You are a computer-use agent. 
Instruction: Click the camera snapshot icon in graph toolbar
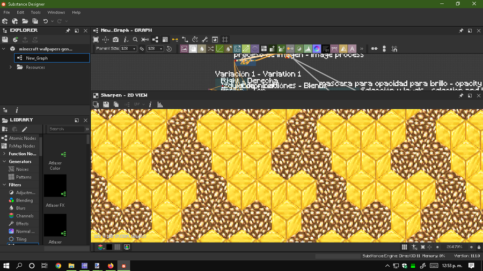pyautogui.click(x=115, y=40)
